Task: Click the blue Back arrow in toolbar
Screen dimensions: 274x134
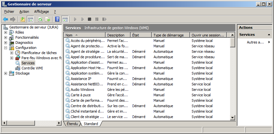Action: [x=5, y=19]
